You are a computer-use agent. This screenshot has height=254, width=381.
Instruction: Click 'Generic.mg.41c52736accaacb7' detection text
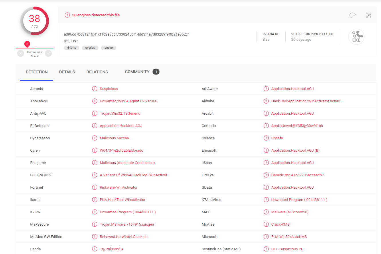[x=298, y=175]
